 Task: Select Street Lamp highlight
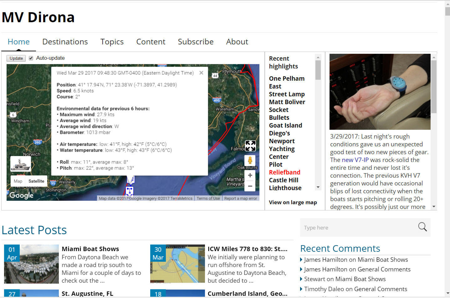pyautogui.click(x=287, y=94)
